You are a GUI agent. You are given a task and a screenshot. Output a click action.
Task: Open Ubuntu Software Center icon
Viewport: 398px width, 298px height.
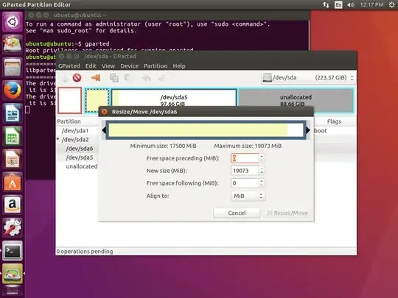(13, 182)
